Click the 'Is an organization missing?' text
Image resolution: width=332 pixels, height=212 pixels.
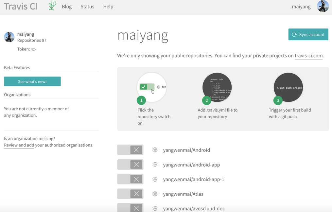[29, 138]
